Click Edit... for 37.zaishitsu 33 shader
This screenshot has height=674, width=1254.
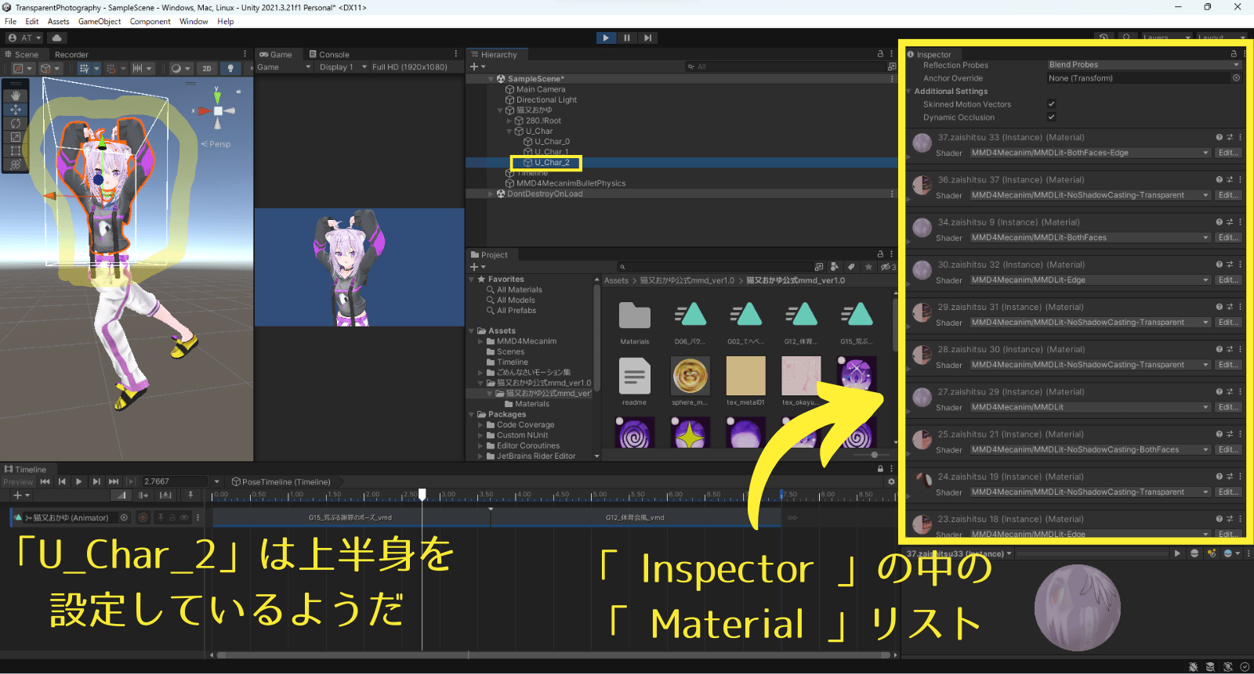coord(1228,153)
